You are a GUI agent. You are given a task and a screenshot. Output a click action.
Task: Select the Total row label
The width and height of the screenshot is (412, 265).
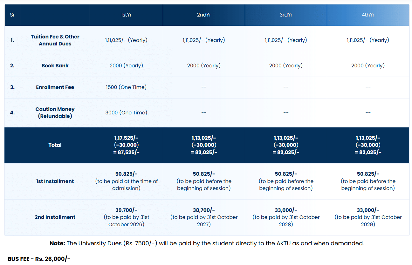55,145
